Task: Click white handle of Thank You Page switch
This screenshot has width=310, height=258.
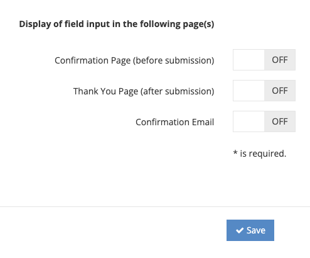Action: (249, 91)
